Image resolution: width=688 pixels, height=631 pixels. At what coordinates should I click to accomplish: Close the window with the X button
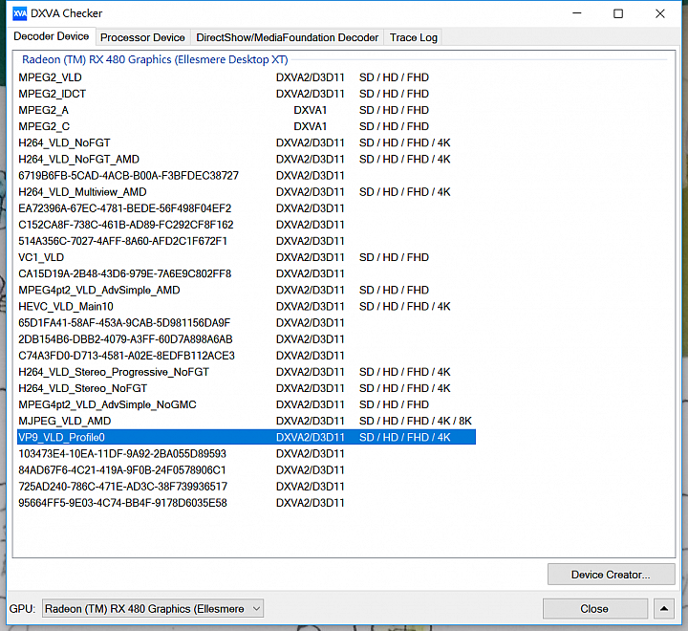click(659, 13)
